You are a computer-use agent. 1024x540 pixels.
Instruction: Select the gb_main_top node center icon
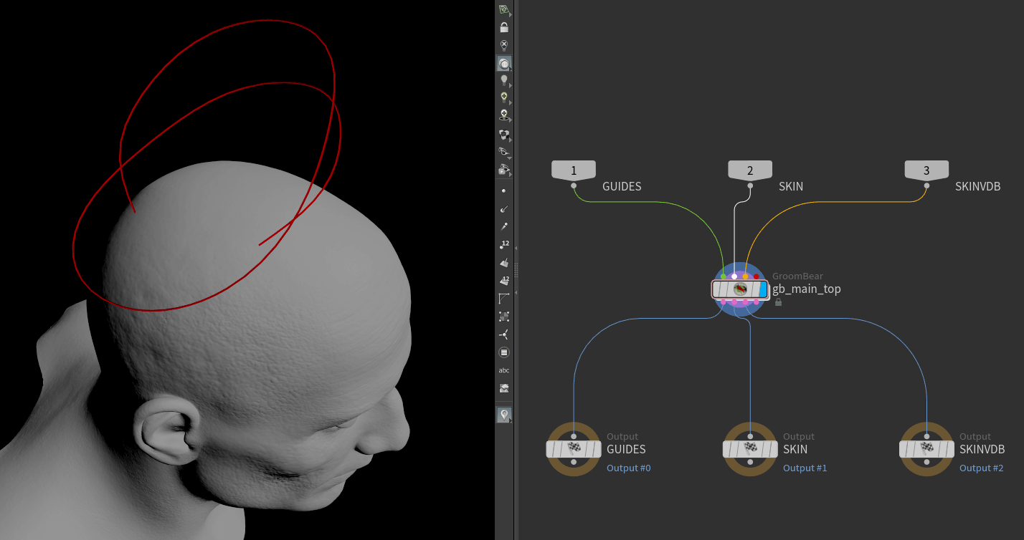pyautogui.click(x=741, y=289)
